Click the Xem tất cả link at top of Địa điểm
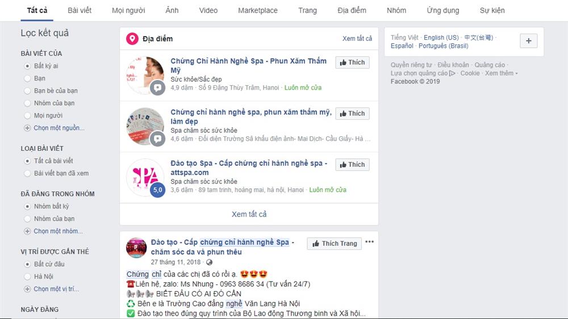Screen dimensions: 568x319 [x=357, y=39]
